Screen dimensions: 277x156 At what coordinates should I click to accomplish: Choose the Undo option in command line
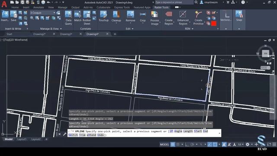pos(100,135)
